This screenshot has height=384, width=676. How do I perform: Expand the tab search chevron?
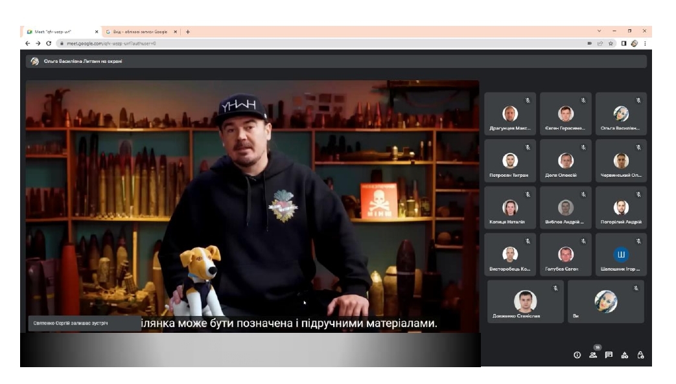598,31
